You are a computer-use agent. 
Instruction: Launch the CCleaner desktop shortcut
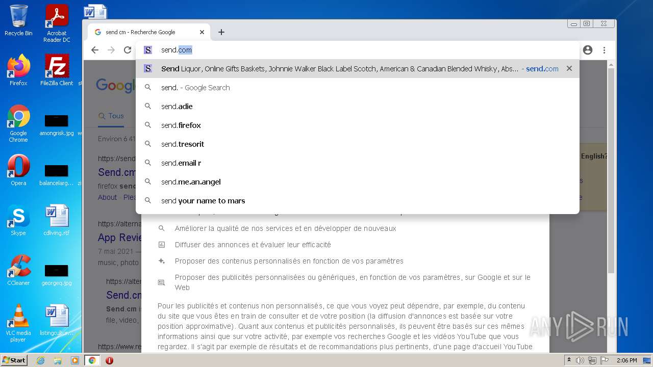click(18, 270)
